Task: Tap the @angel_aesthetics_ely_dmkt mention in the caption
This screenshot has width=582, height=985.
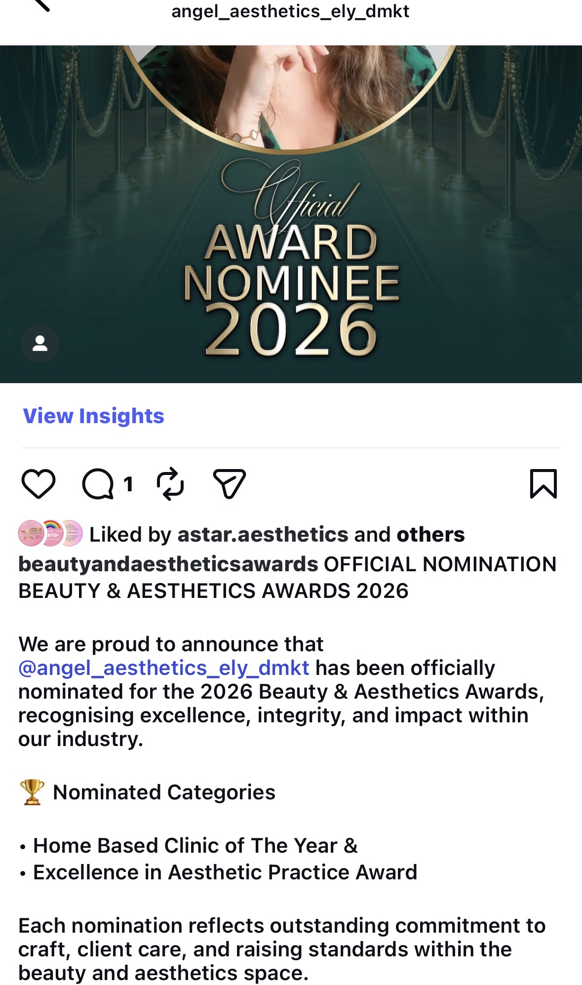Action: pos(164,668)
